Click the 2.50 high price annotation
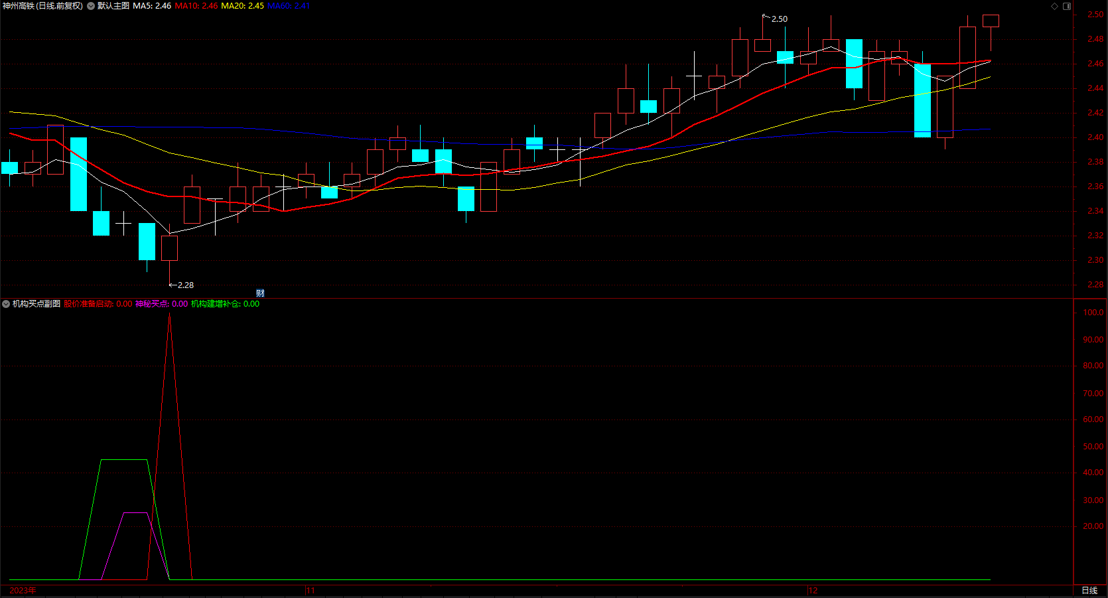1108x598 pixels. tap(780, 19)
